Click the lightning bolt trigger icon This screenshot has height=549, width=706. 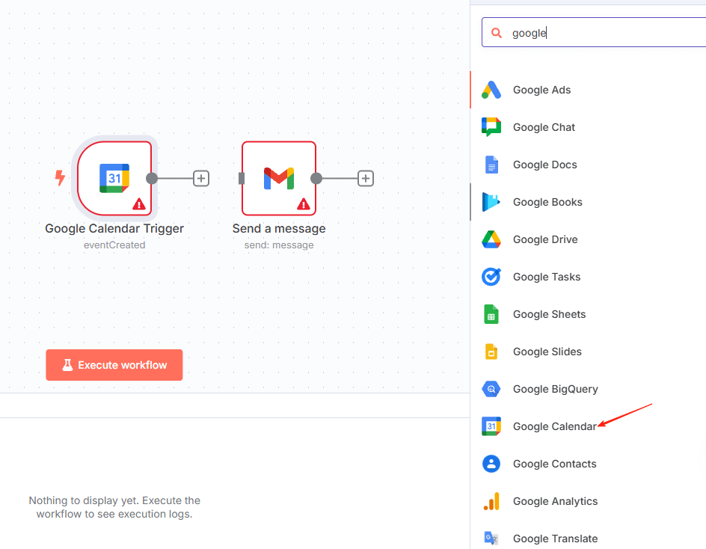click(61, 178)
